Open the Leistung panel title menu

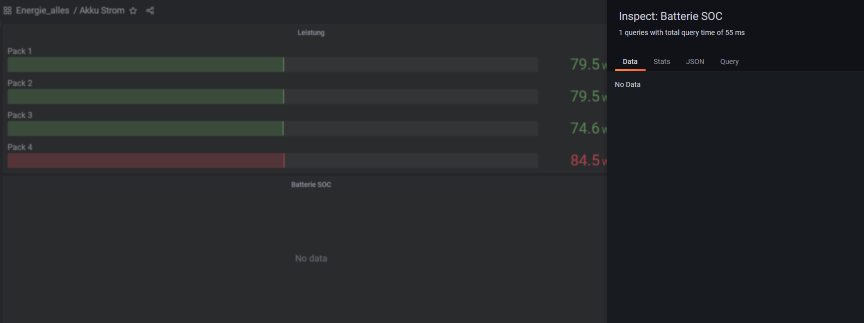311,32
